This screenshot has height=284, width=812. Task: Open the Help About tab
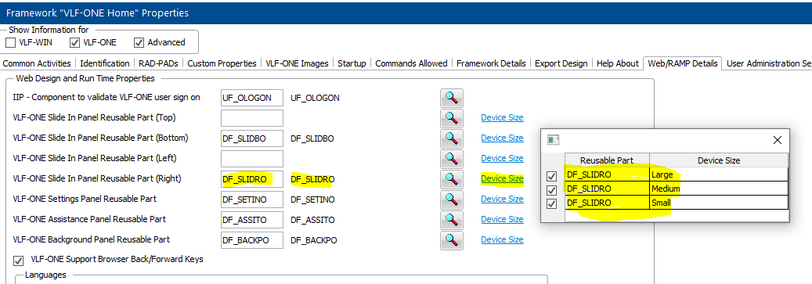tap(617, 63)
